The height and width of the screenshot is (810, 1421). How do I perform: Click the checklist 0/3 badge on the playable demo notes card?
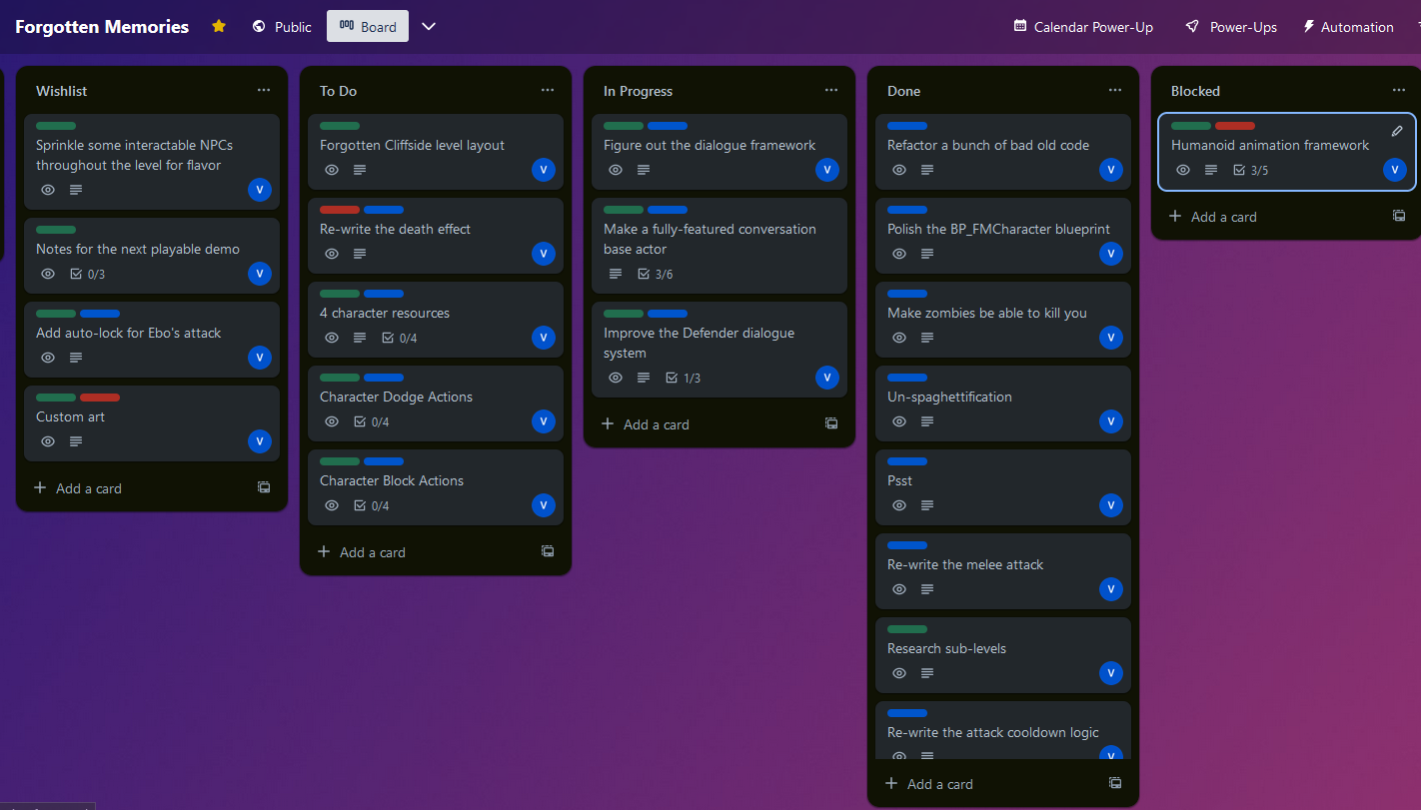click(87, 274)
